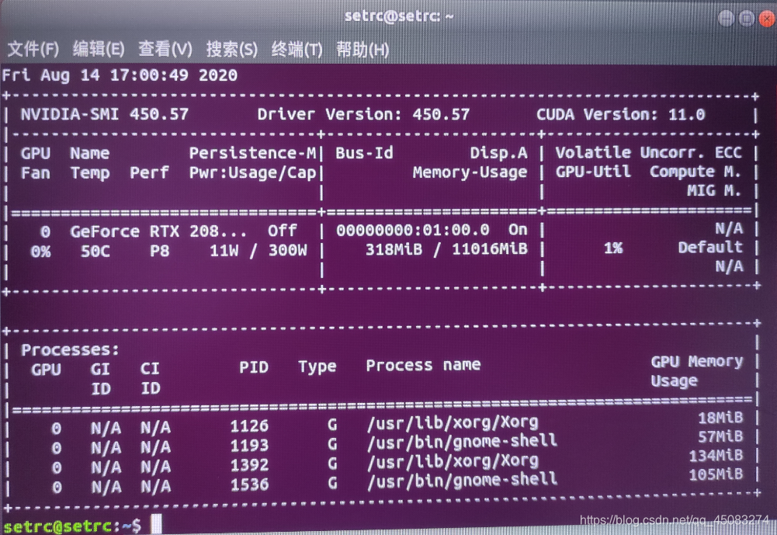Click the 57MiB memory usage value
This screenshot has height=535, width=777.
click(720, 436)
